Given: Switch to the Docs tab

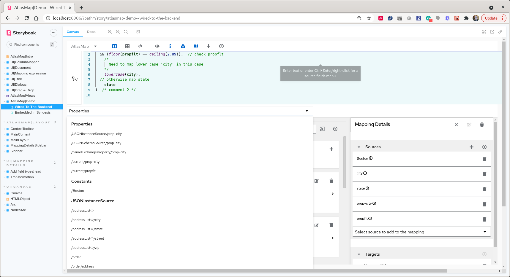Looking at the screenshot, I should (x=91, y=32).
